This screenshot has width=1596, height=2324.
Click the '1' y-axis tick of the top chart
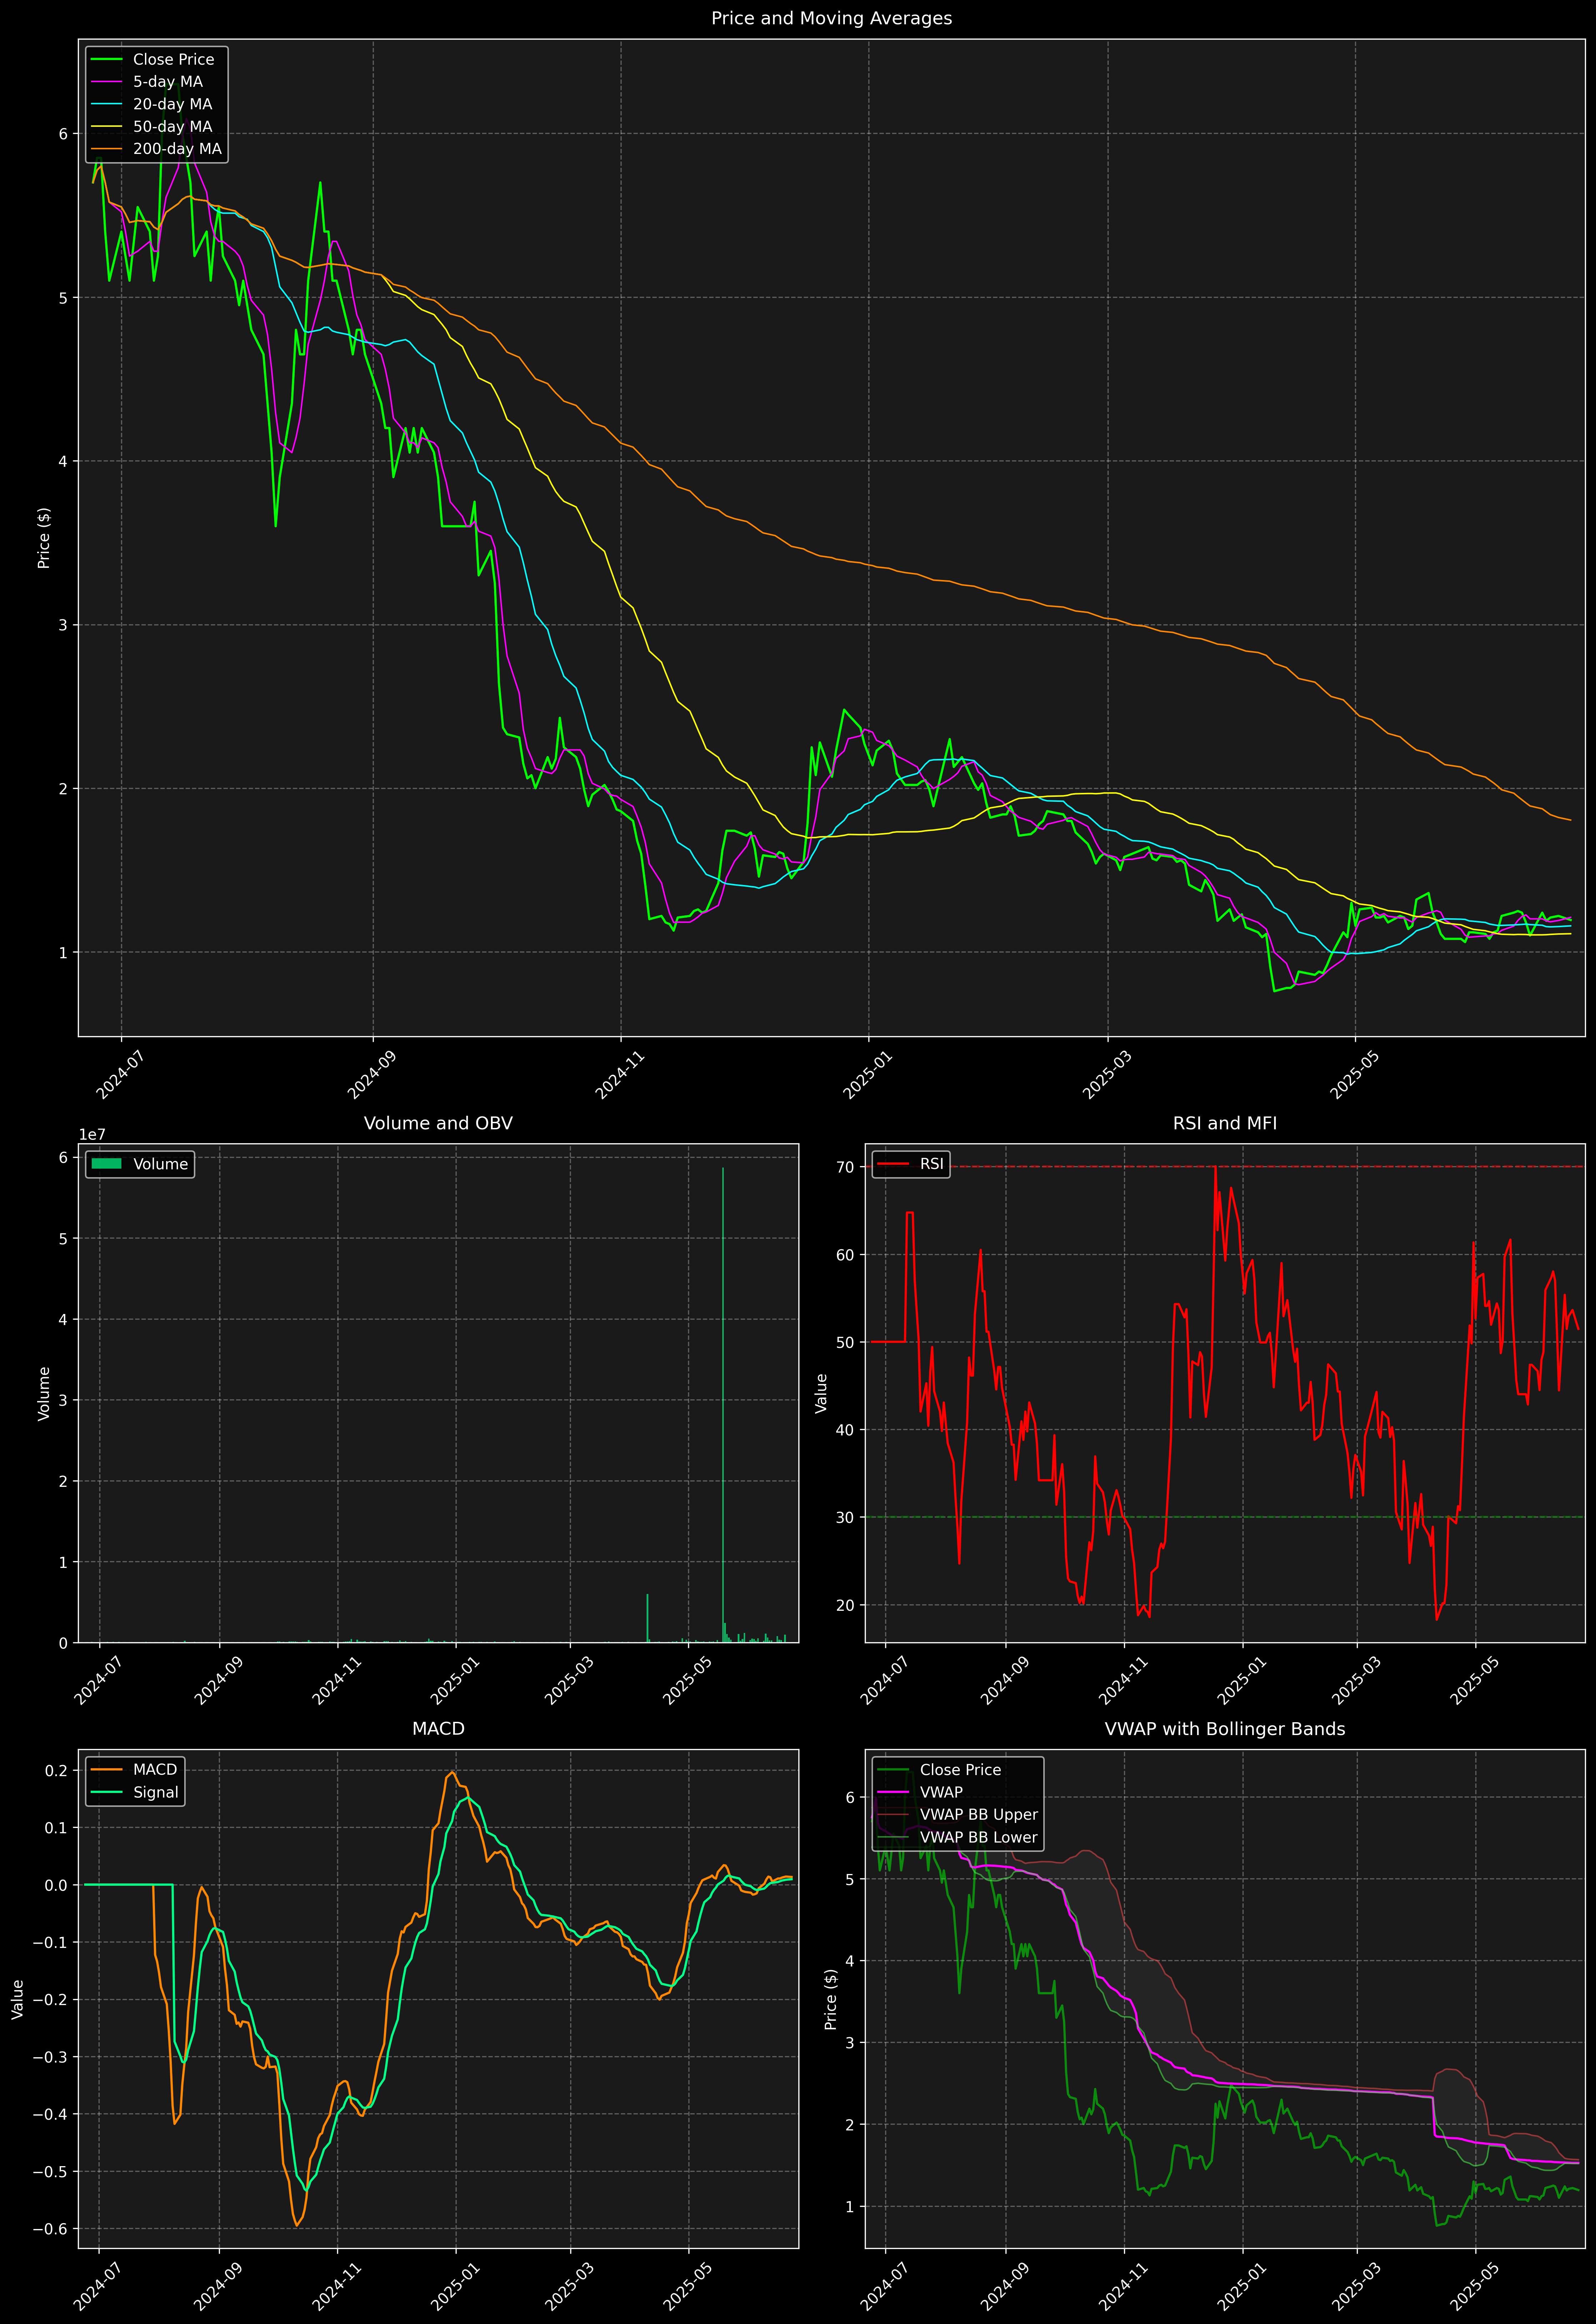point(63,952)
